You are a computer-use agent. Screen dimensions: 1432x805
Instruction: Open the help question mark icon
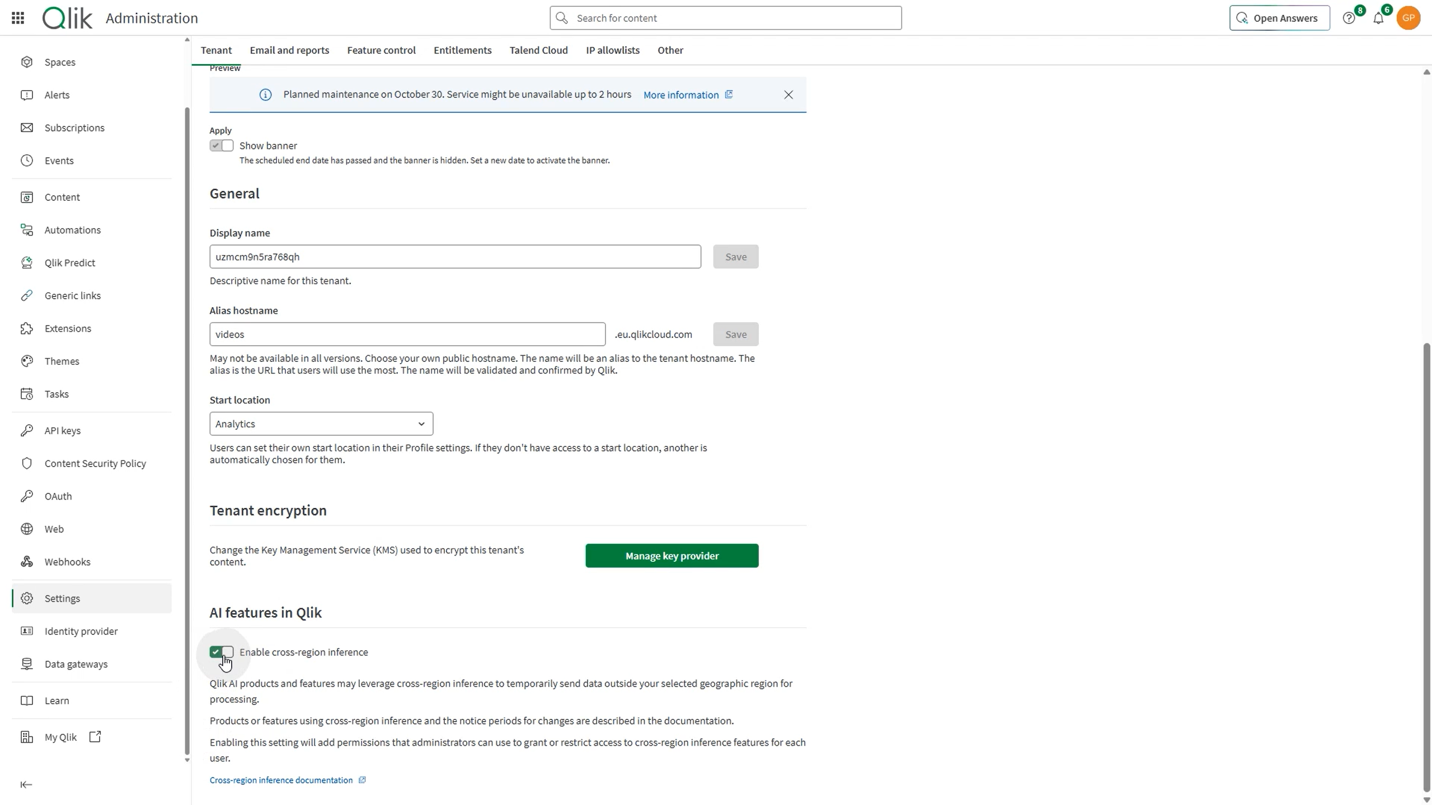[1349, 18]
